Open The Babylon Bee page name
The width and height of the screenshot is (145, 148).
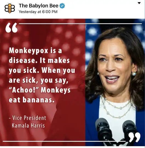[x=39, y=6]
